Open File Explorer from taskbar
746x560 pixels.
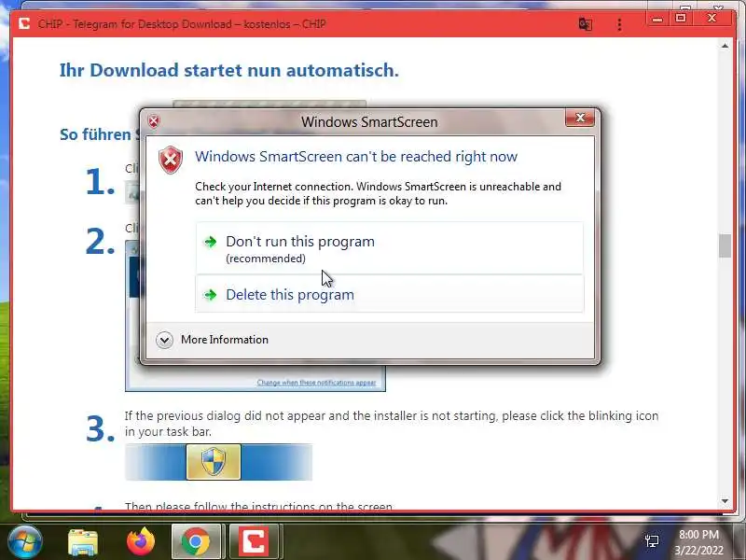pos(83,542)
